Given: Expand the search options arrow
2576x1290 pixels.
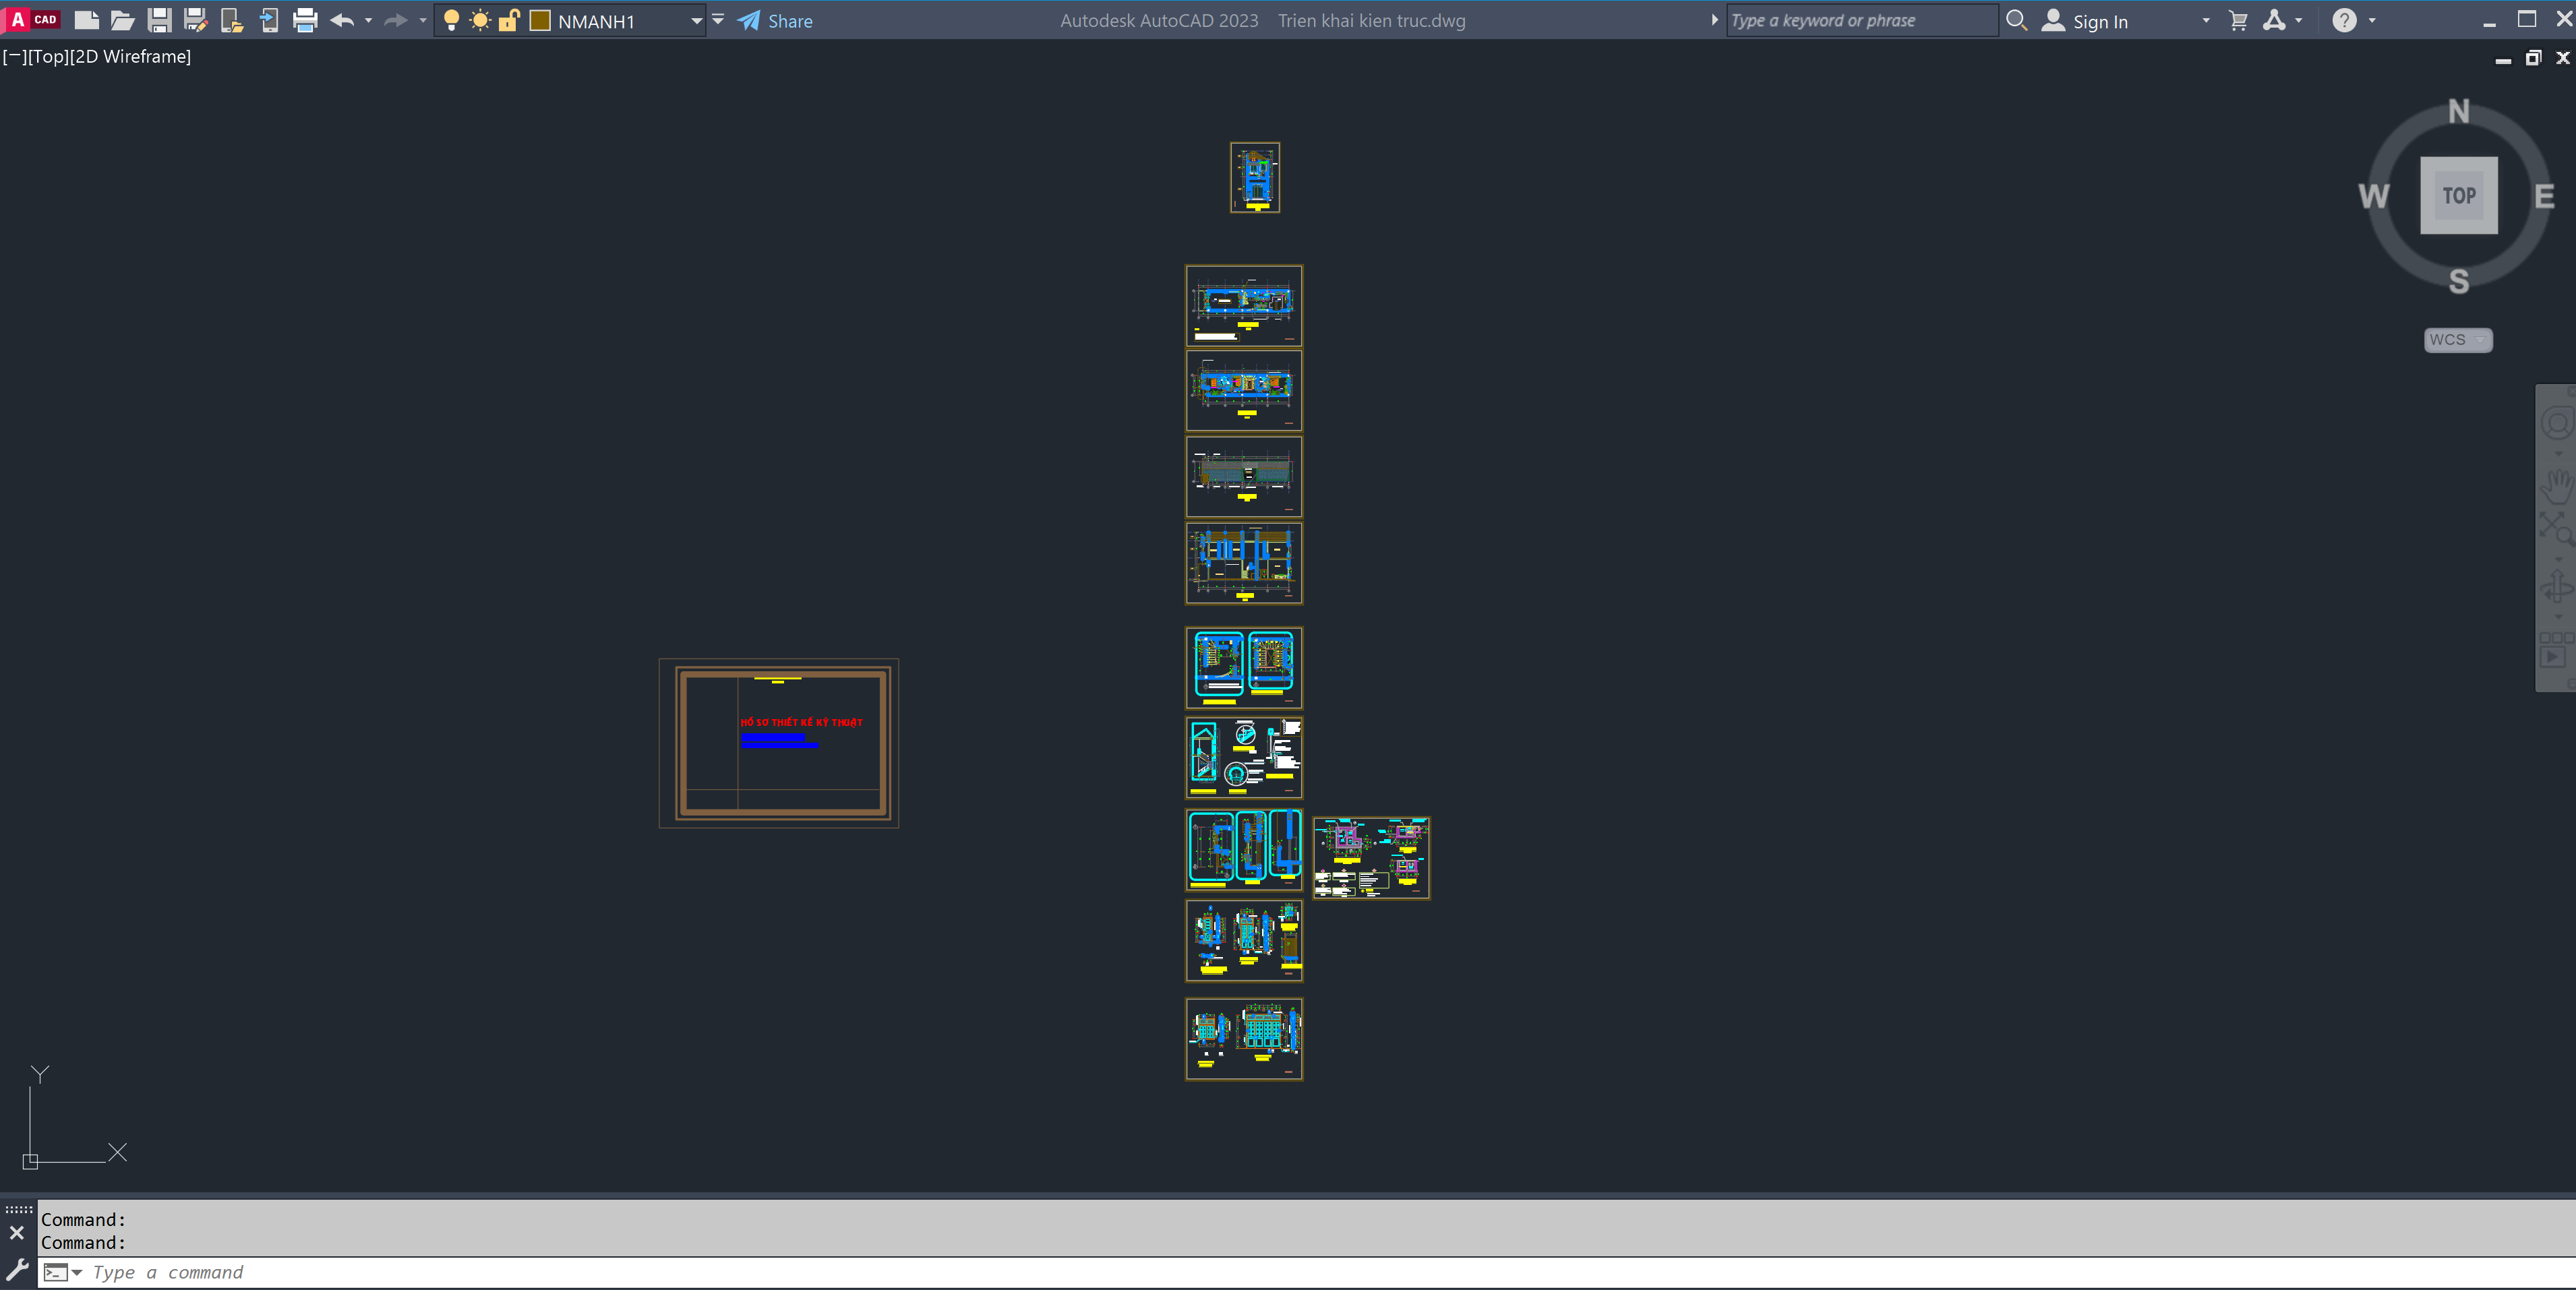Looking at the screenshot, I should click(x=1714, y=20).
